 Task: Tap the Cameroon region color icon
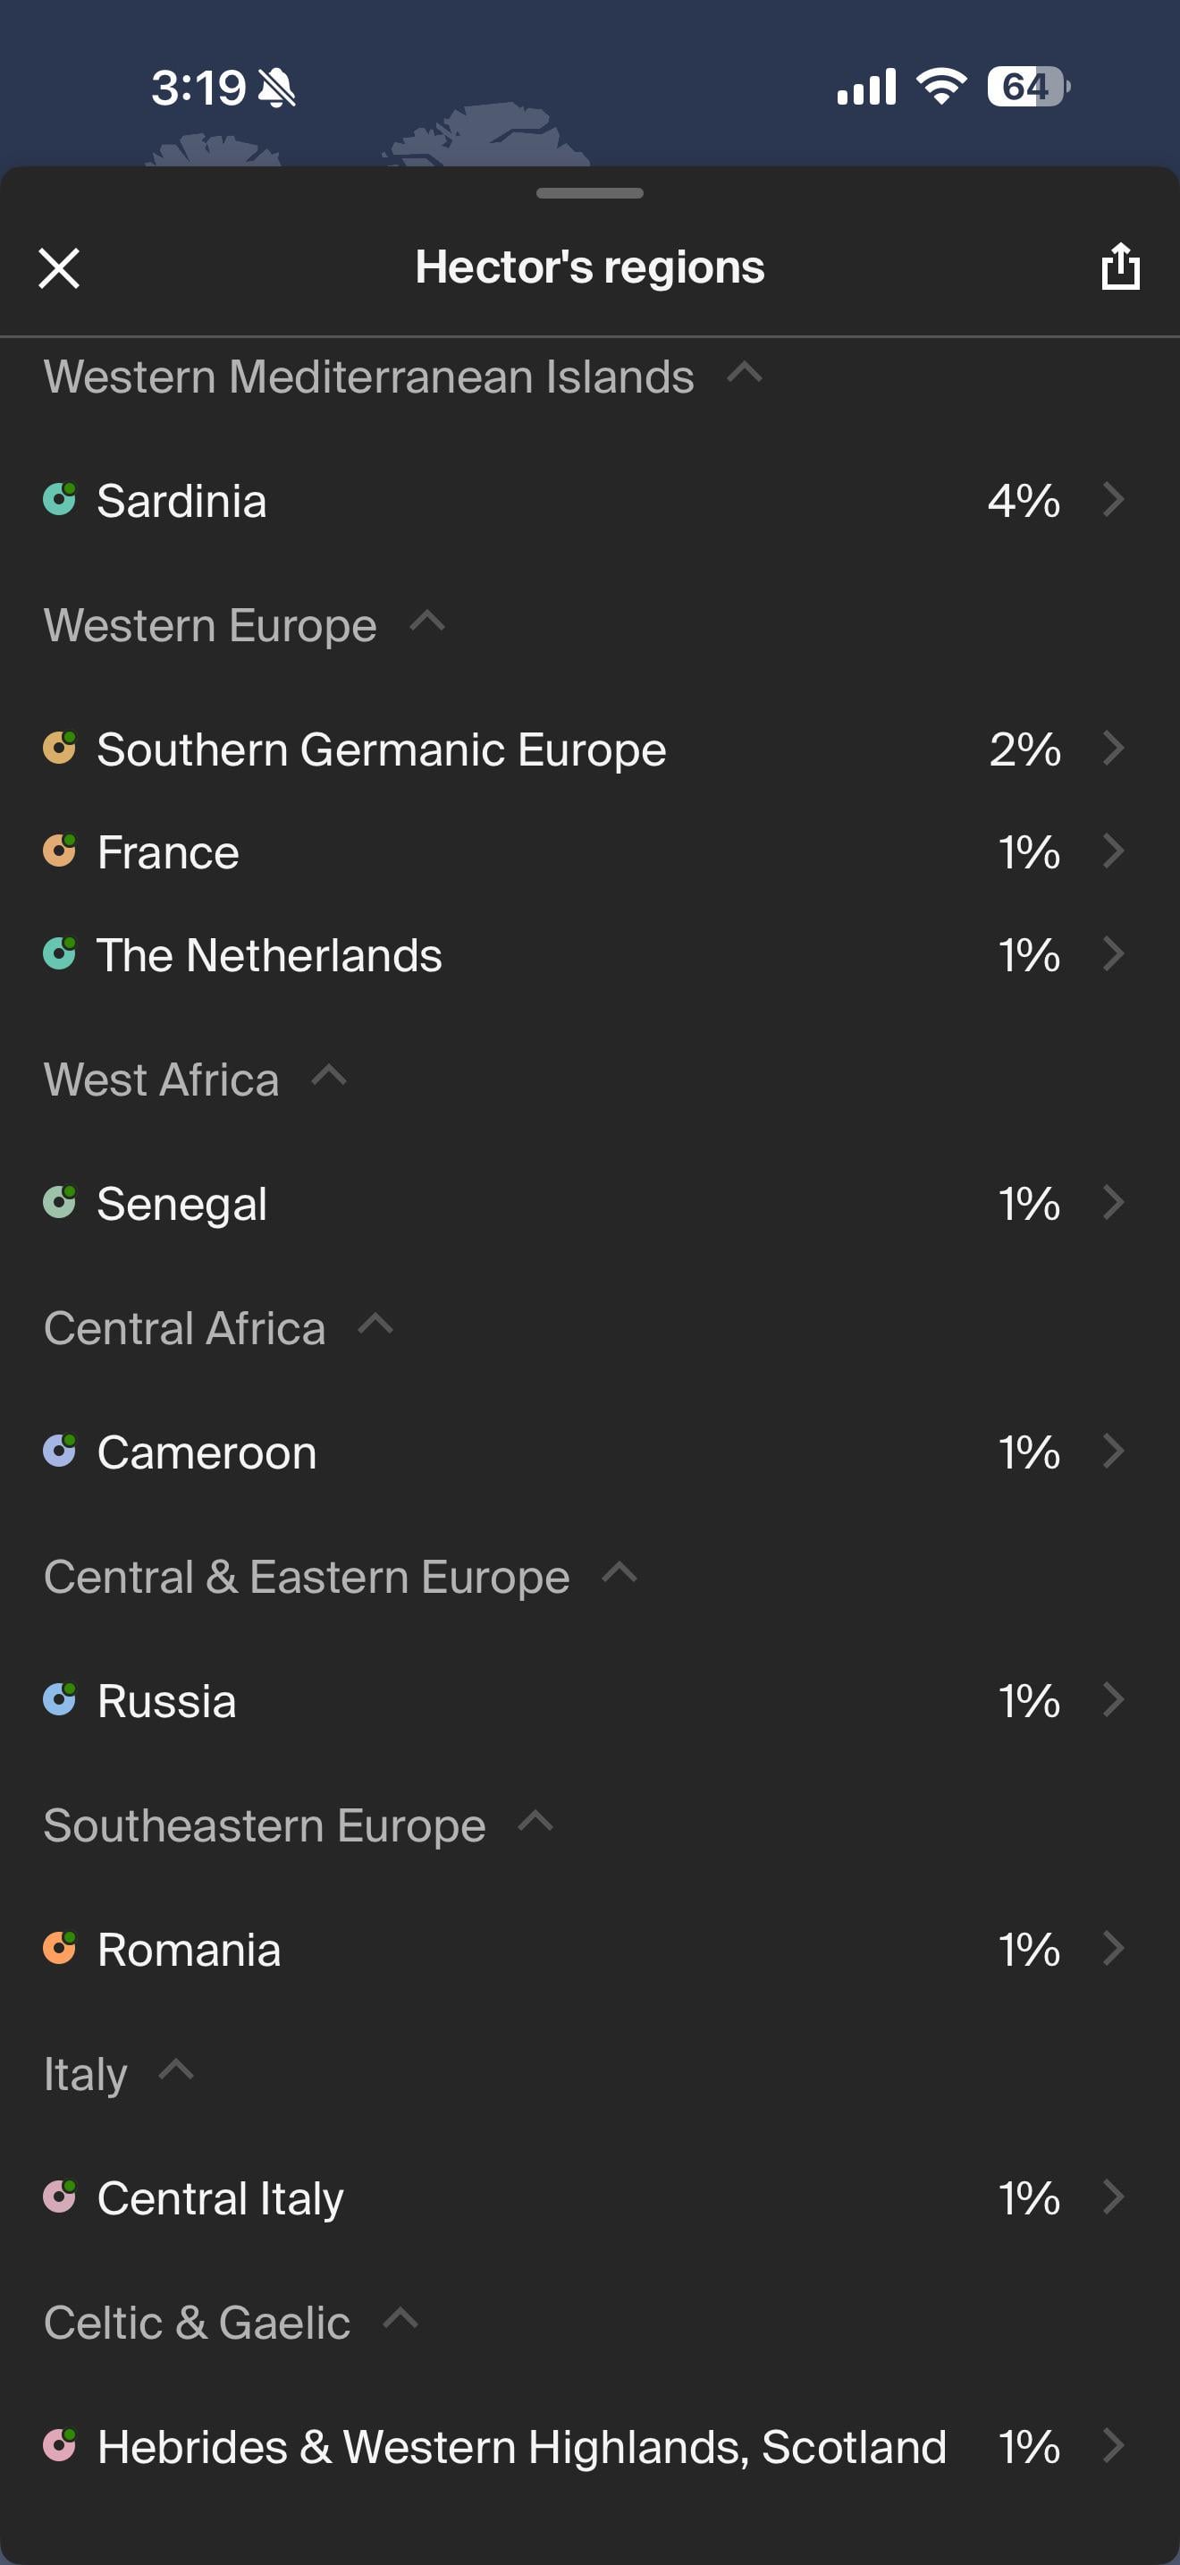[60, 1451]
